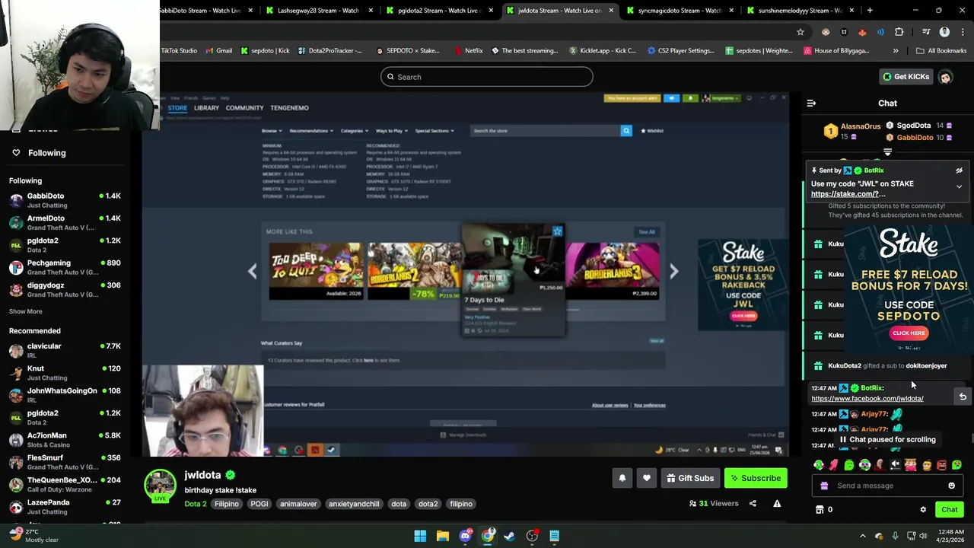Click the Kick search box
This screenshot has width=974, height=548.
tap(487, 77)
